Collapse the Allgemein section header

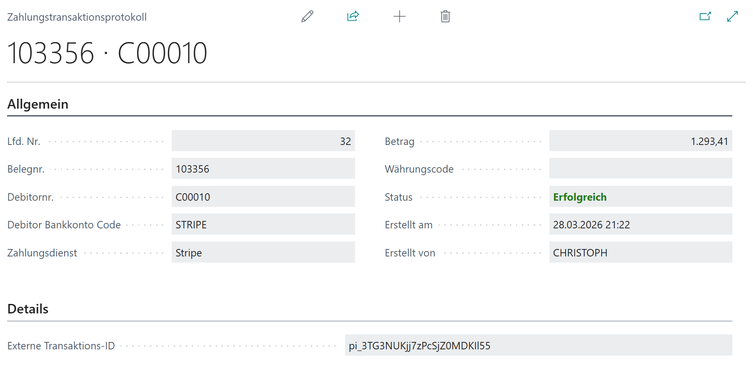point(38,104)
